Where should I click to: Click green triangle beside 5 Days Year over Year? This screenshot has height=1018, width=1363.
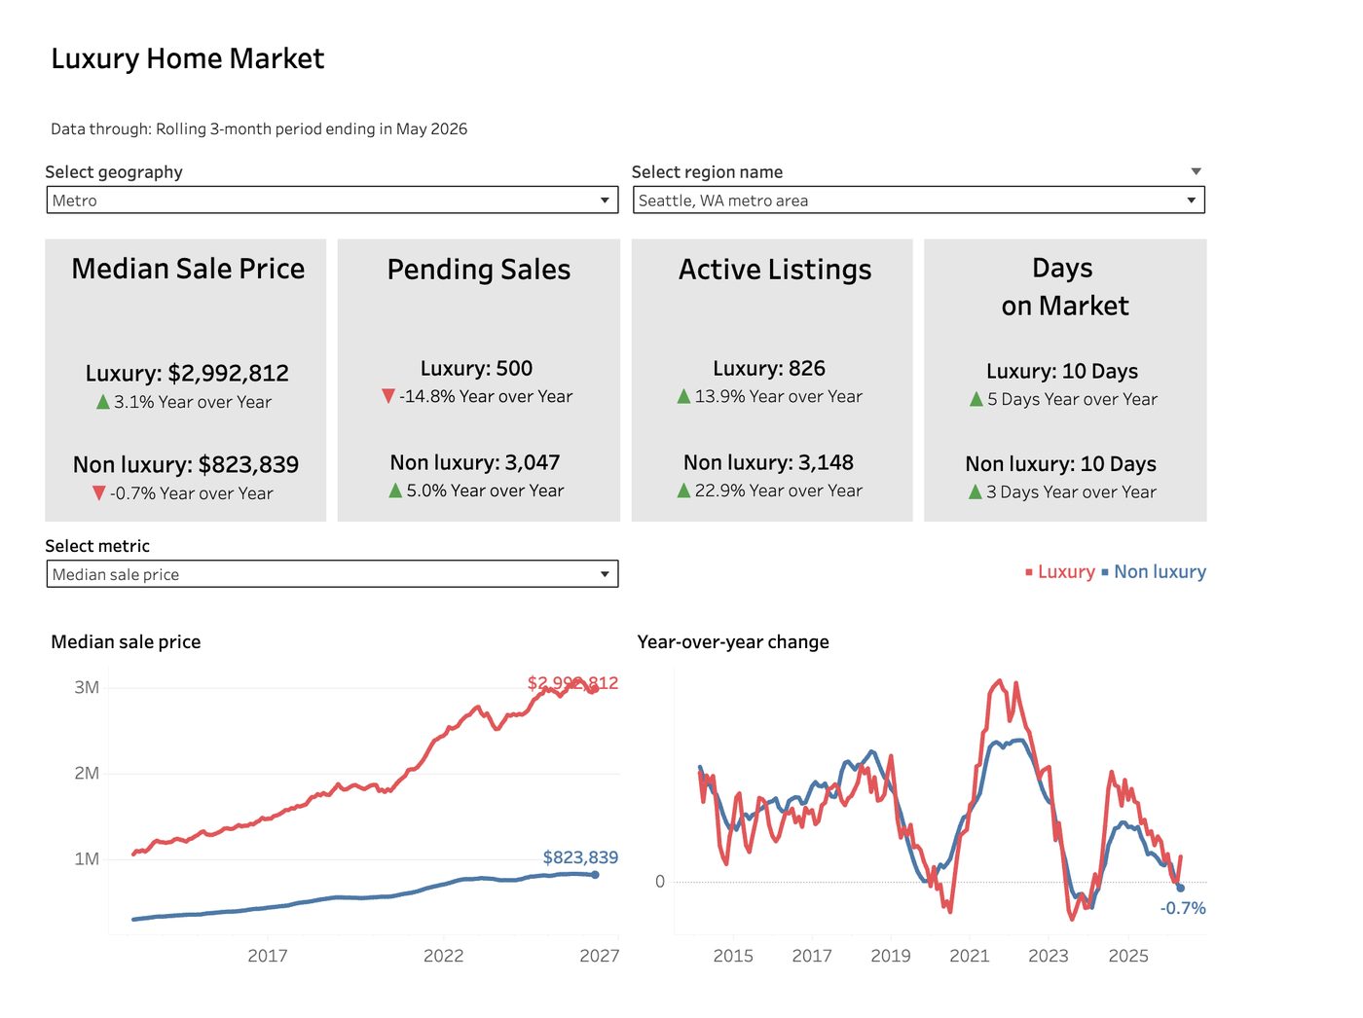coord(976,399)
